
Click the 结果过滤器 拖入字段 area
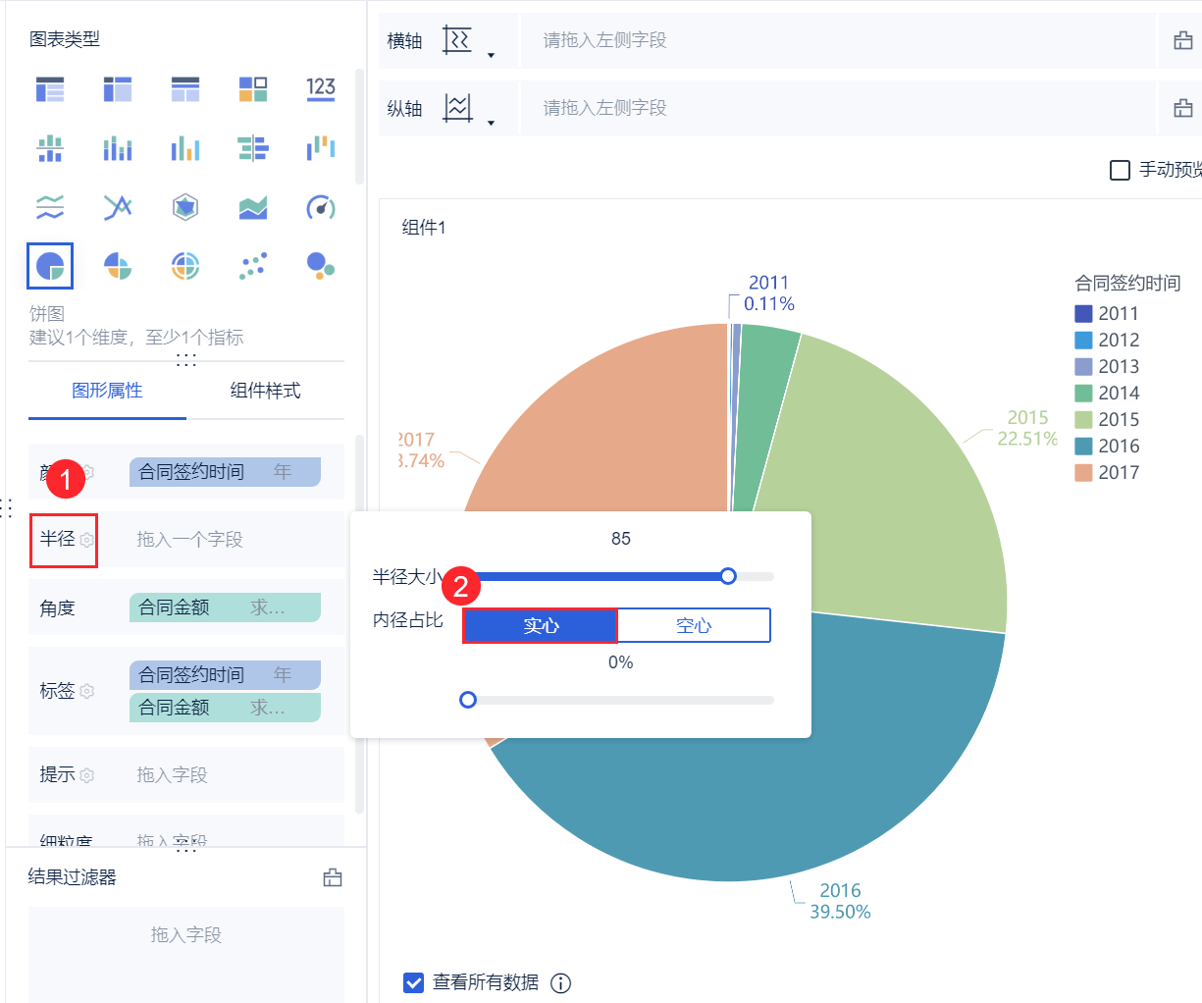pos(186,954)
